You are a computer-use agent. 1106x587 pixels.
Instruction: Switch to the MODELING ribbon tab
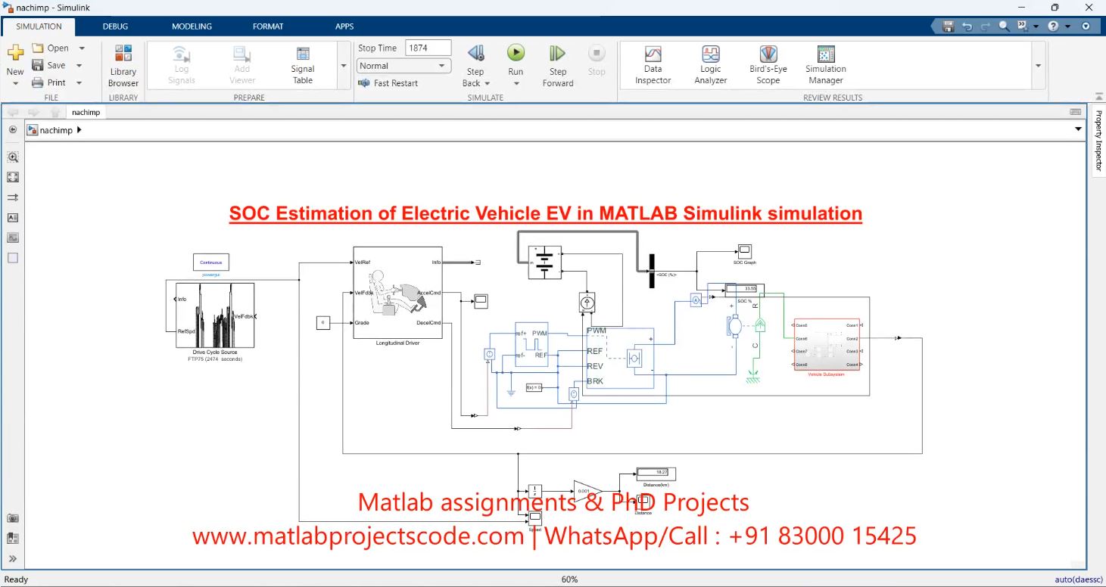192,26
